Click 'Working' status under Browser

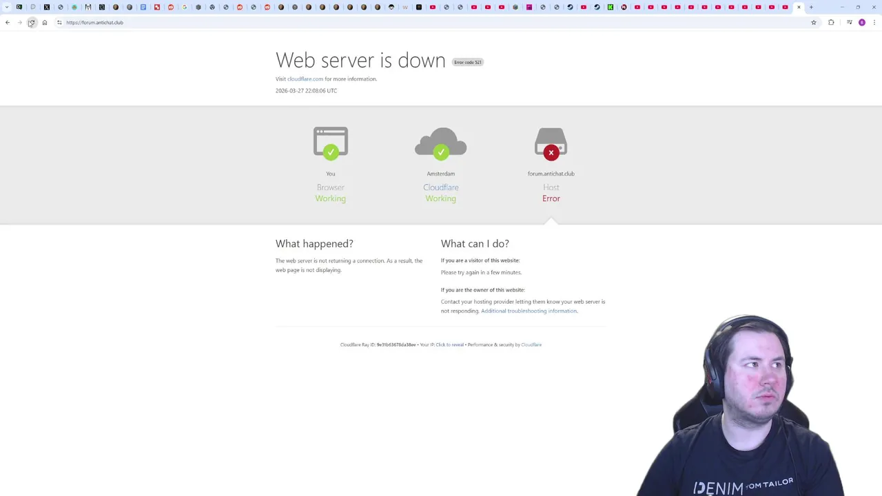click(x=331, y=198)
